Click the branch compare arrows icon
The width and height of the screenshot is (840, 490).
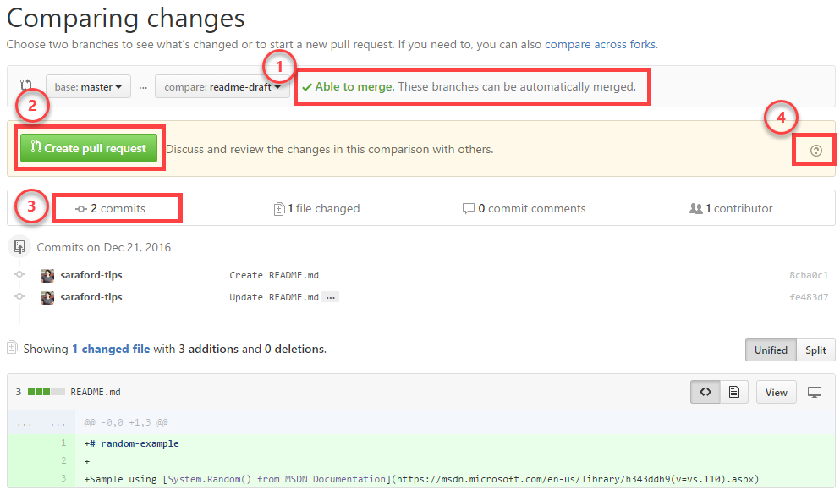point(26,86)
